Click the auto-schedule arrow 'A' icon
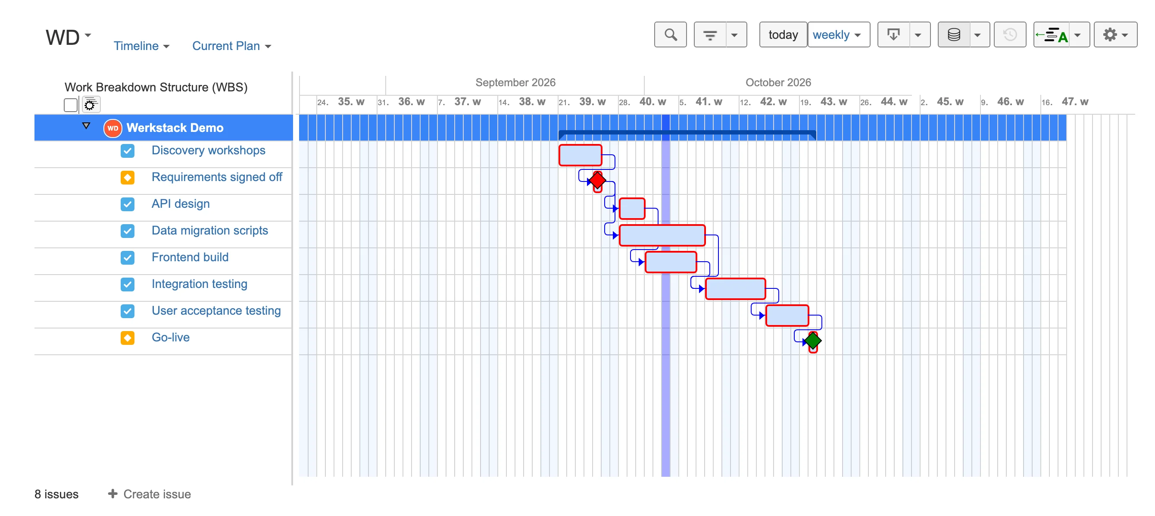1155x516 pixels. point(1052,34)
